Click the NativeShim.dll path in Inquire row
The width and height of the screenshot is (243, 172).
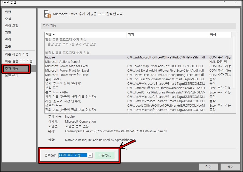click(x=167, y=57)
